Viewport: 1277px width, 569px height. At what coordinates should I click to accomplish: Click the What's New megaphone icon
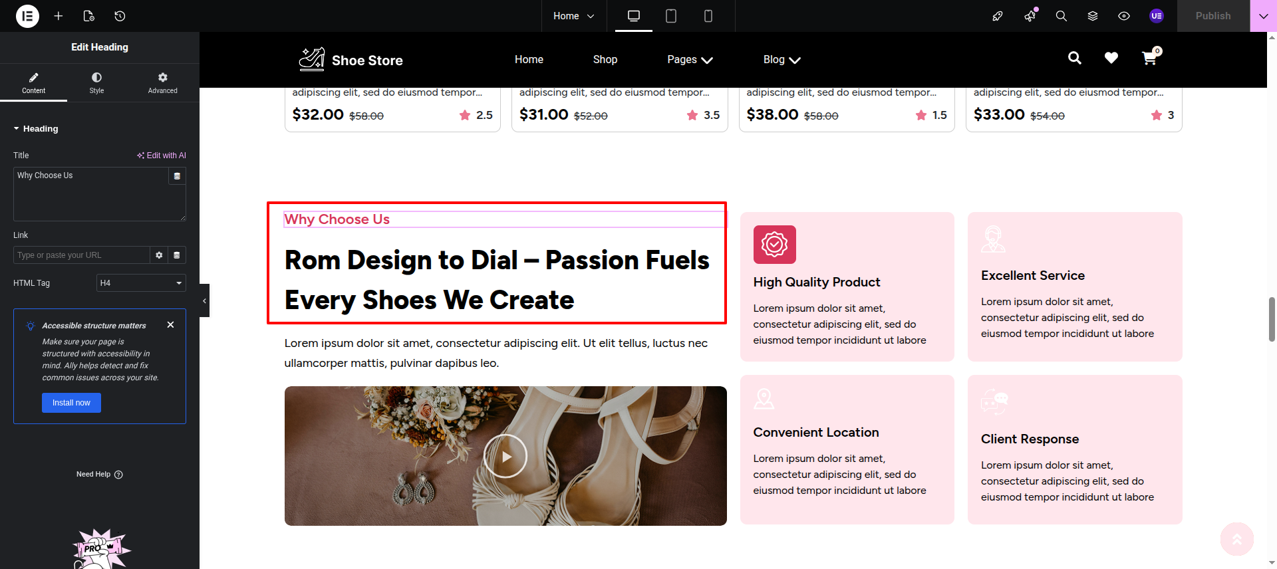click(1030, 16)
